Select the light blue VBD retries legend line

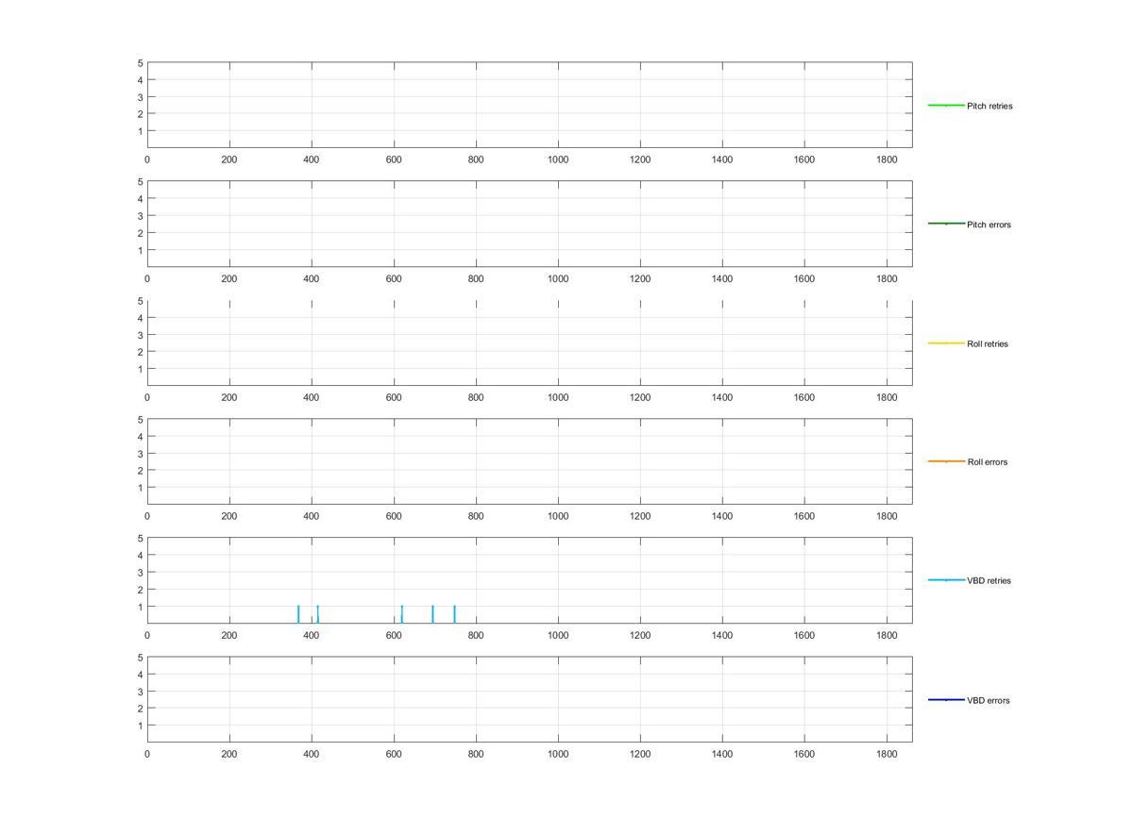(x=946, y=580)
